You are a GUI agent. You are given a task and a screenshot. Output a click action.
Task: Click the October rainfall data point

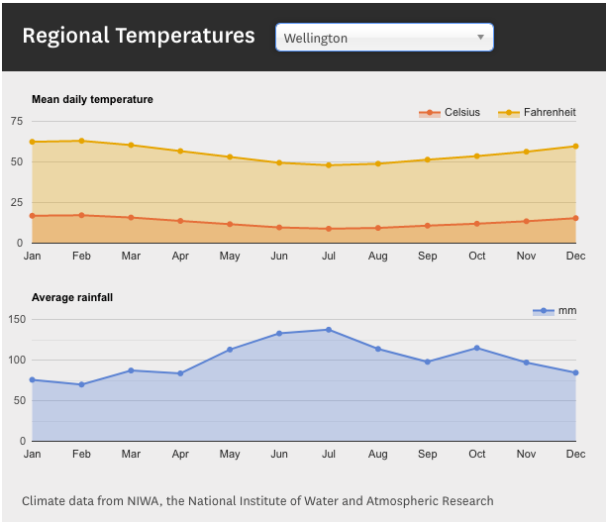click(x=477, y=348)
